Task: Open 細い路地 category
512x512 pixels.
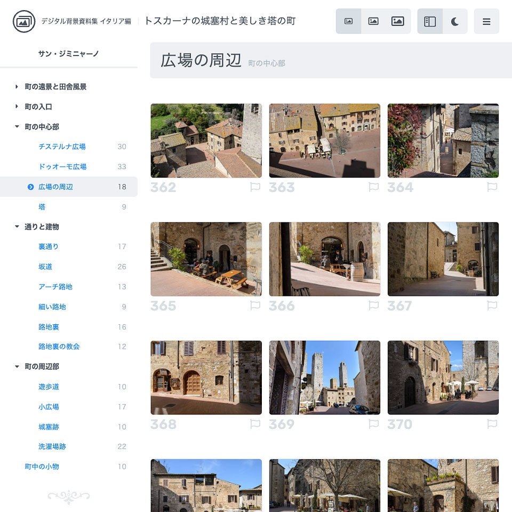Action: click(x=52, y=307)
